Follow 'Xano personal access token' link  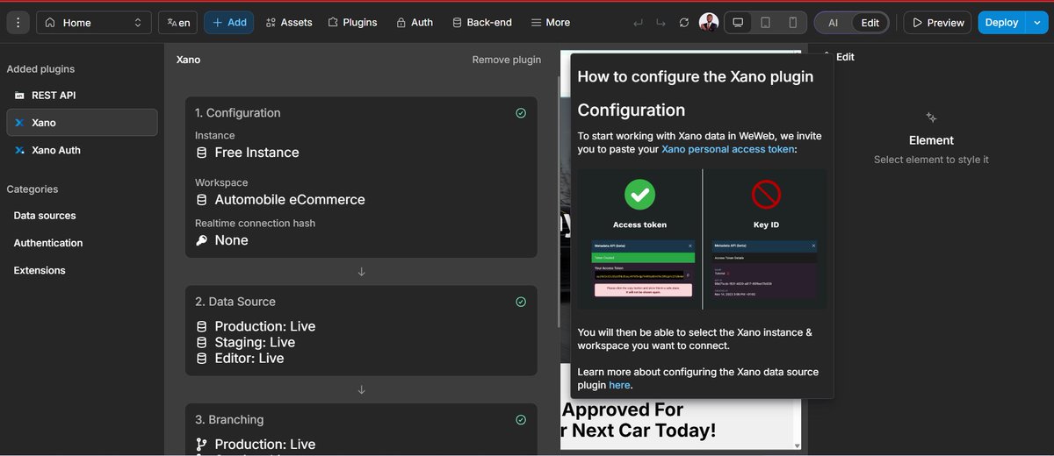[727, 149]
